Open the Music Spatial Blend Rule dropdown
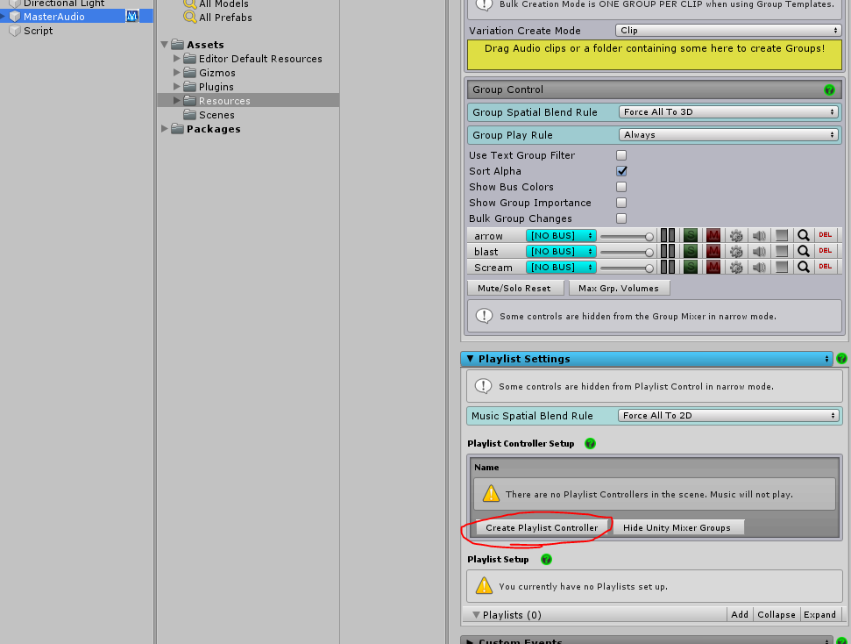Viewport: 851px width, 644px height. (x=728, y=416)
